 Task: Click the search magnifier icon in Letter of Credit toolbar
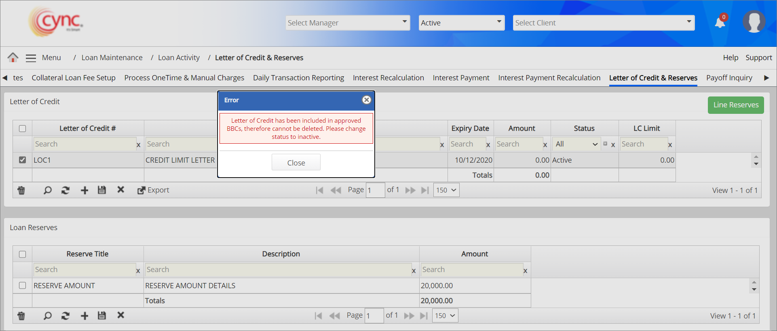click(x=48, y=190)
